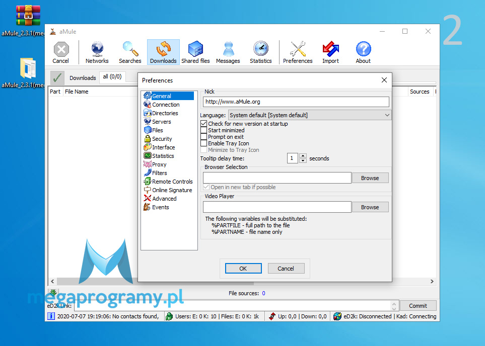
Task: Confirm preferences with OK button
Action: pyautogui.click(x=243, y=269)
